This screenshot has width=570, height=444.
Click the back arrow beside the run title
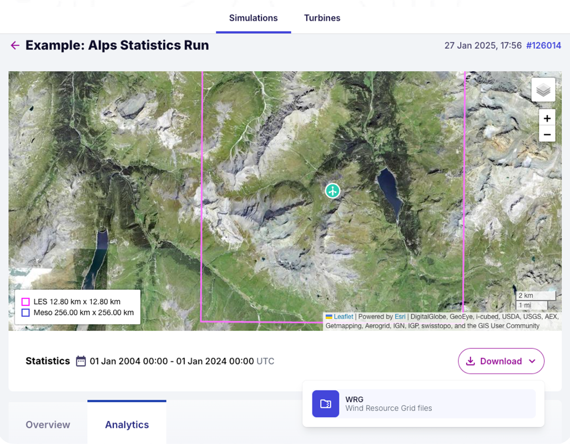tap(15, 46)
